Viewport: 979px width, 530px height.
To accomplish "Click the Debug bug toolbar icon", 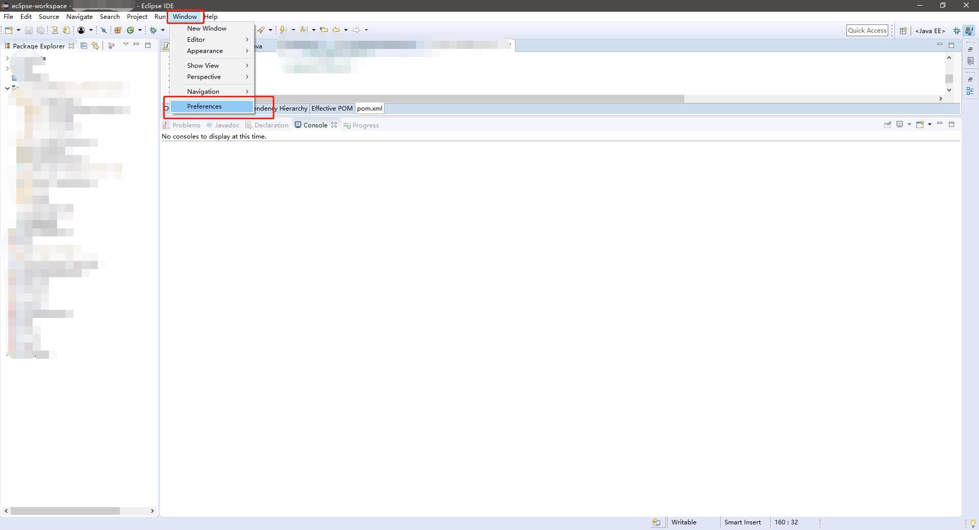I will pos(153,30).
